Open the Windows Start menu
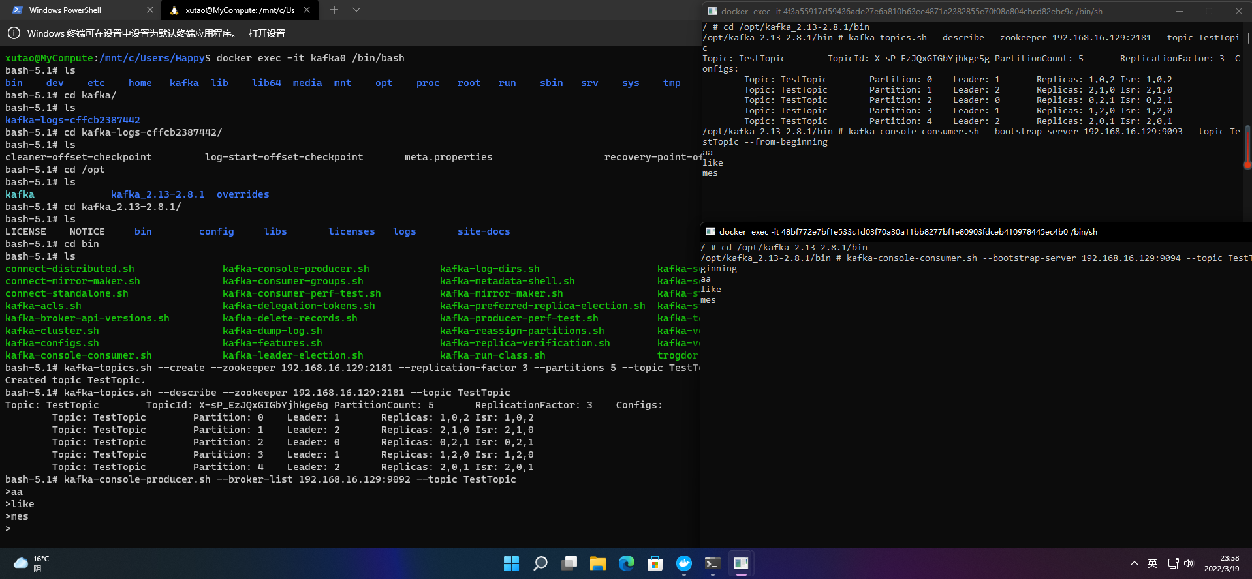Viewport: 1252px width, 579px height. click(511, 563)
